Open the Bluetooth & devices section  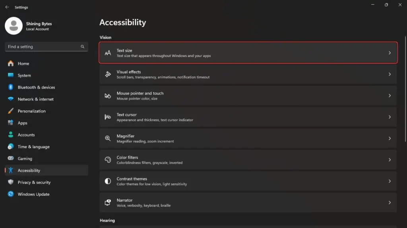point(36,87)
